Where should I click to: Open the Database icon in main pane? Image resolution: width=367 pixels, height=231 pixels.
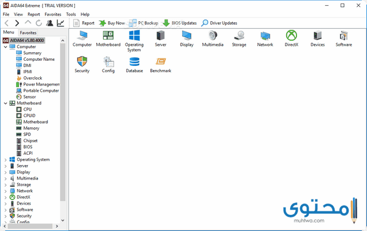point(134,65)
